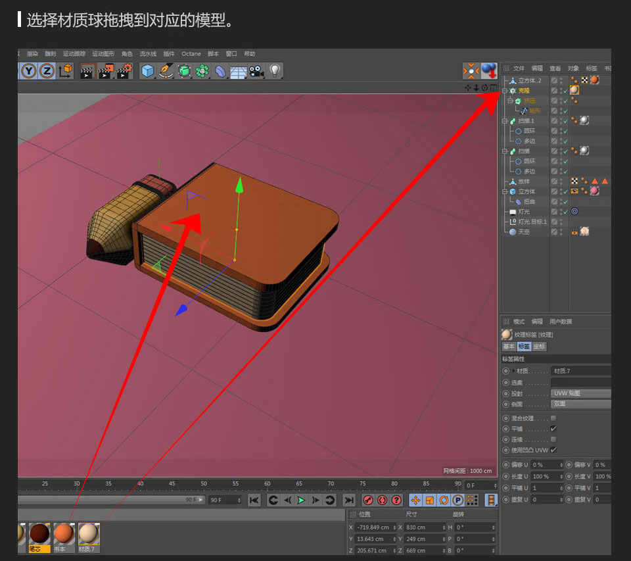The width and height of the screenshot is (631, 561).
Task: Uncheck the 使用凹凸 UVW option
Action: pos(553,450)
